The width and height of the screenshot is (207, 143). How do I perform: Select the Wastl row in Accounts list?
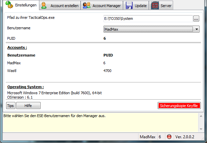click(x=12, y=71)
